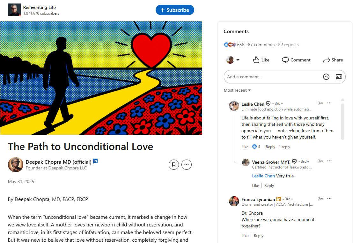Click the add image icon in comment box
The width and height of the screenshot is (353, 243).
point(339,77)
